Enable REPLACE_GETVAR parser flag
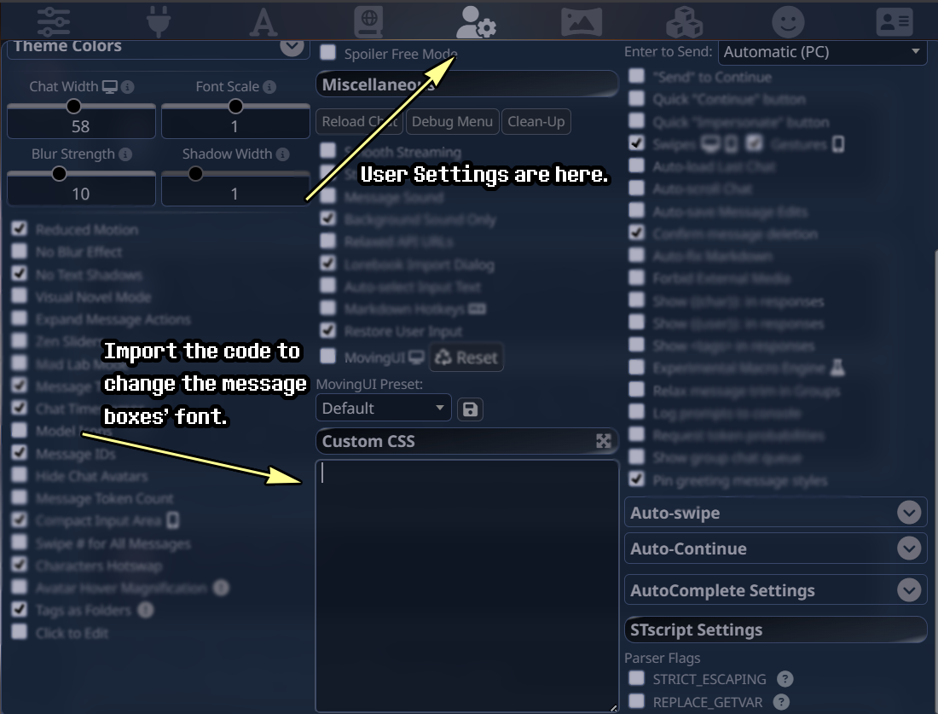The width and height of the screenshot is (938, 714). [636, 701]
